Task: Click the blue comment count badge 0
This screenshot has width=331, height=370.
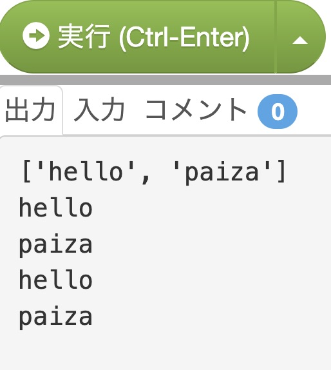Action: click(278, 112)
